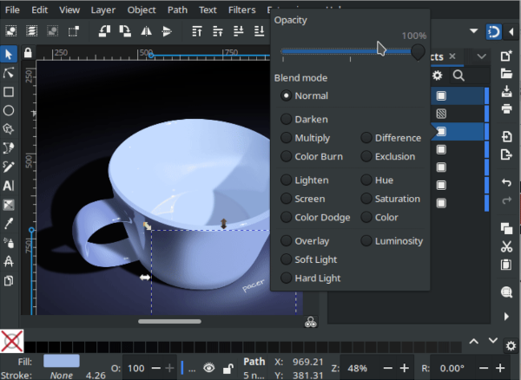This screenshot has width=521, height=380.
Task: Select the Multiply blend mode
Action: pos(312,138)
